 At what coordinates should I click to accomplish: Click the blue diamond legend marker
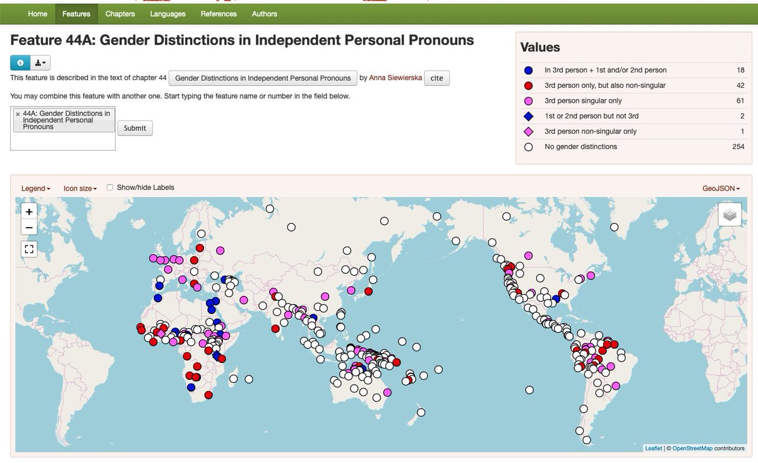coord(530,116)
